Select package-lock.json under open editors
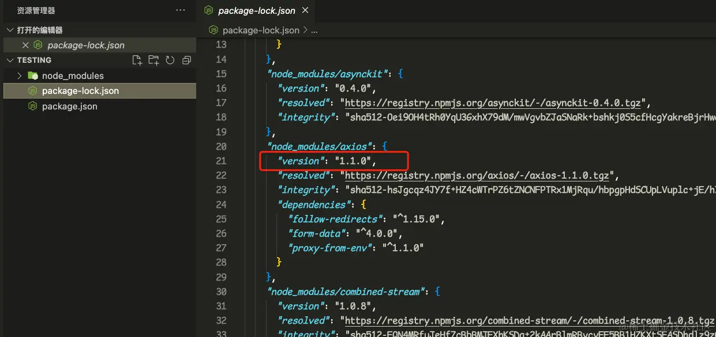The height and width of the screenshot is (337, 716). tap(99, 45)
